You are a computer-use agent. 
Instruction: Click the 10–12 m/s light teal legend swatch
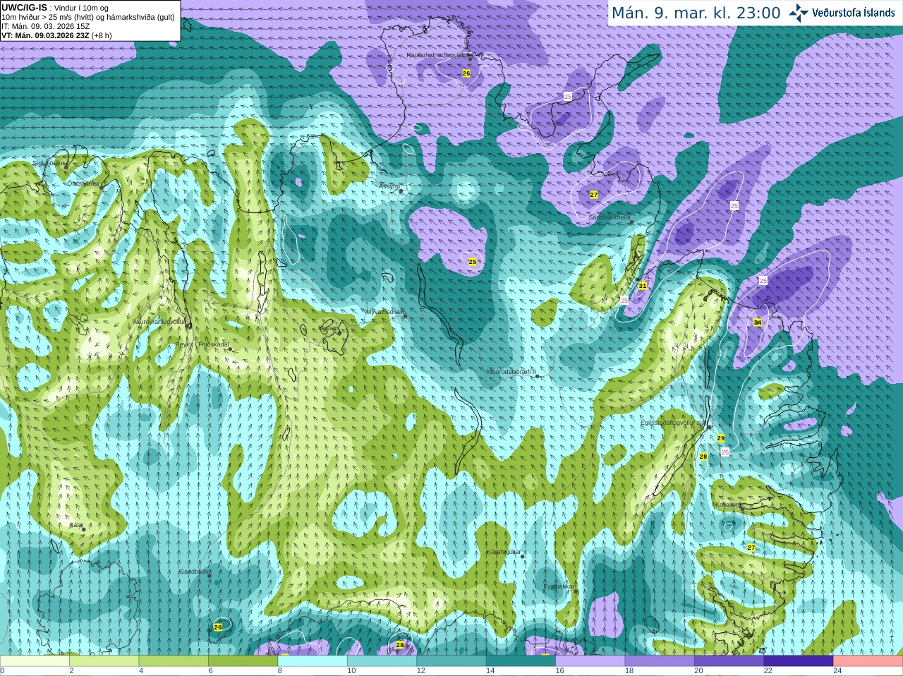click(x=382, y=660)
